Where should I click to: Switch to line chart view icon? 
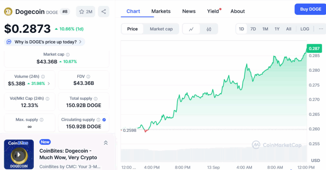pyautogui.click(x=191, y=29)
